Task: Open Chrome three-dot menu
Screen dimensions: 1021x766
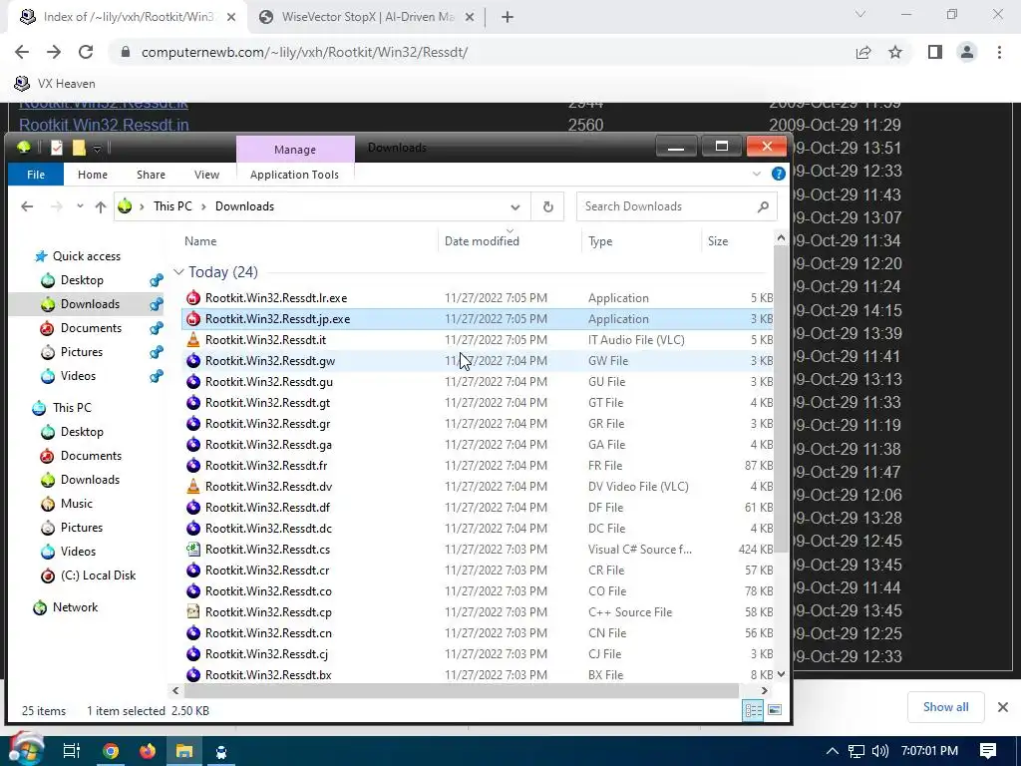Action: [999, 52]
